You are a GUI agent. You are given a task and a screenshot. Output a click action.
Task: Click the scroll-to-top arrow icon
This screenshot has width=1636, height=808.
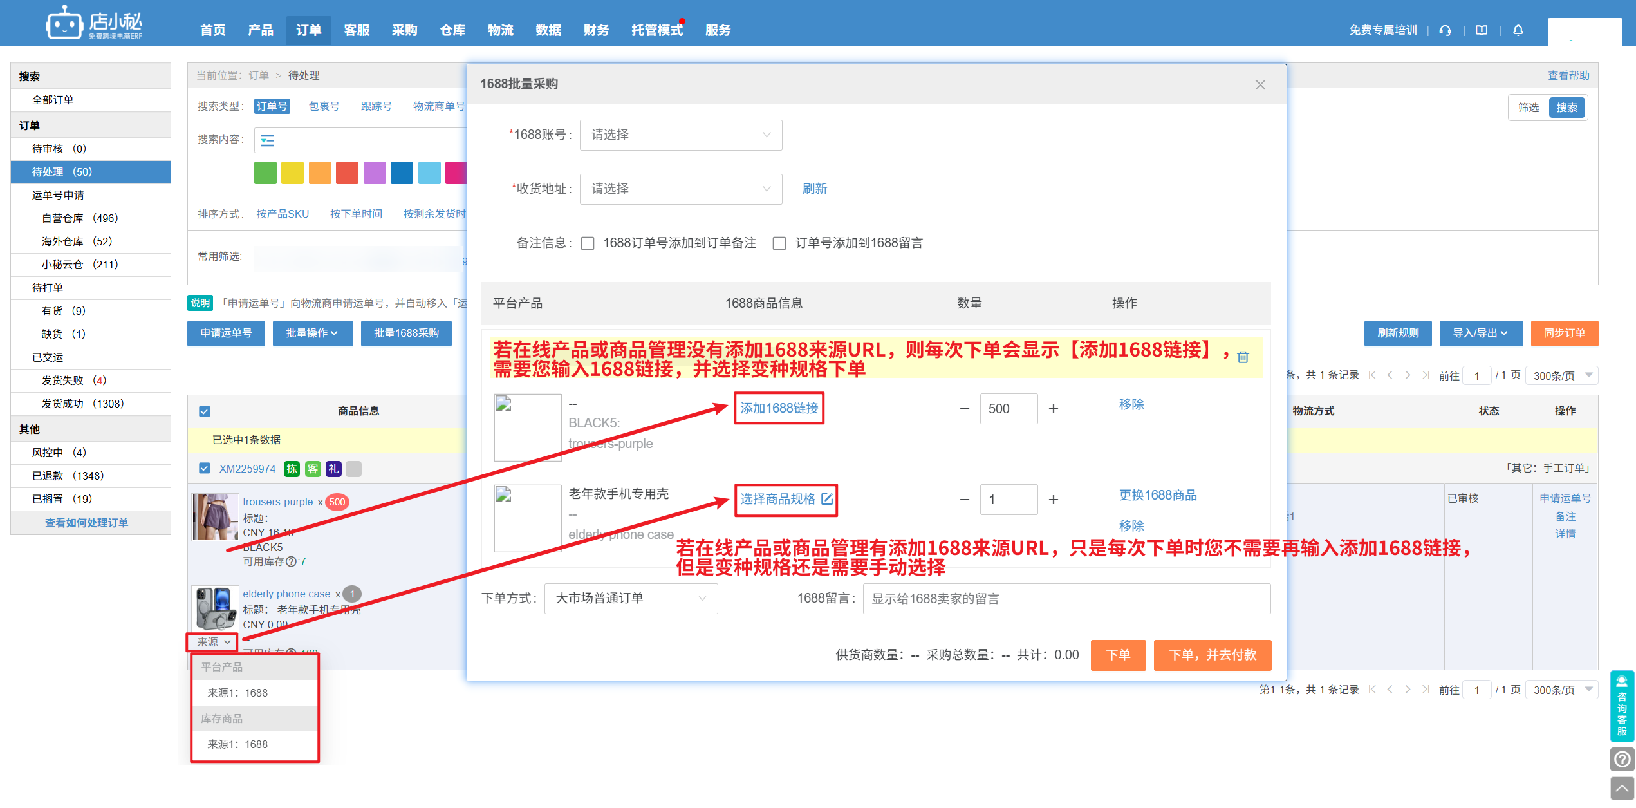[x=1621, y=788]
